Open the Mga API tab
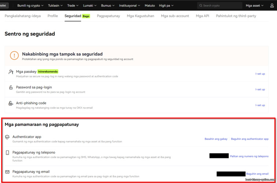 click(203, 16)
